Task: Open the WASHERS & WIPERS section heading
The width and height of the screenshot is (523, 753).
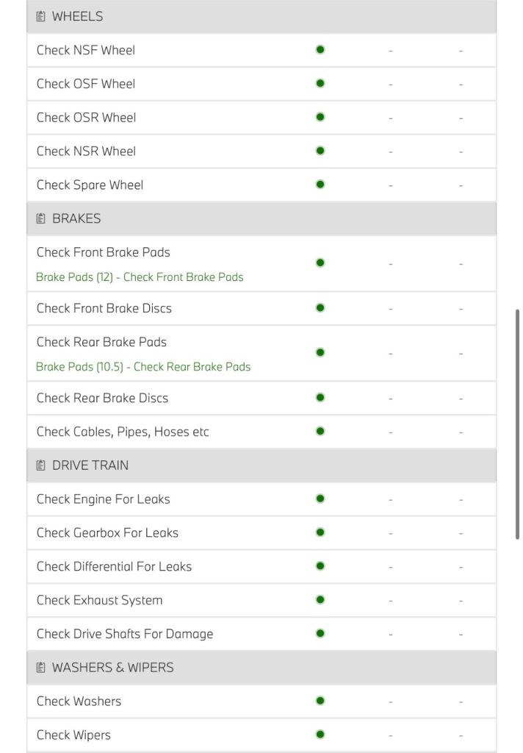Action: coord(261,668)
